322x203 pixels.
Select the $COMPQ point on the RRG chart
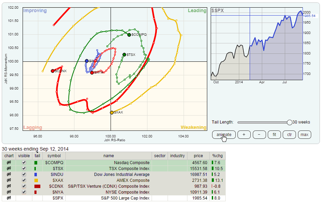[x=129, y=35]
